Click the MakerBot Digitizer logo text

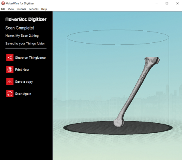point(26,19)
